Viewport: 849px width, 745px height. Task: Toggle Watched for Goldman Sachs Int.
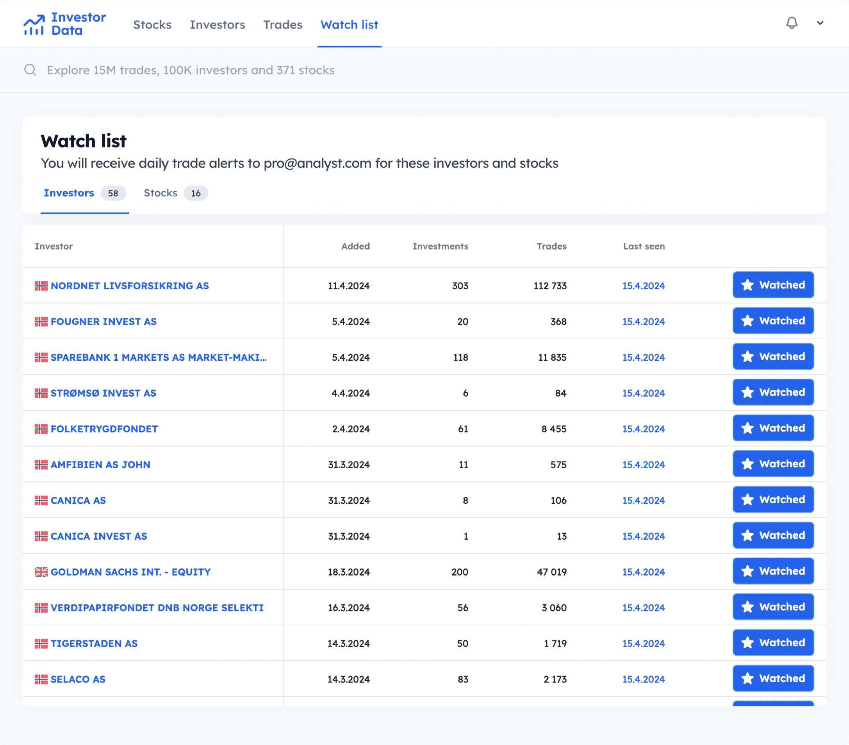pyautogui.click(x=772, y=570)
